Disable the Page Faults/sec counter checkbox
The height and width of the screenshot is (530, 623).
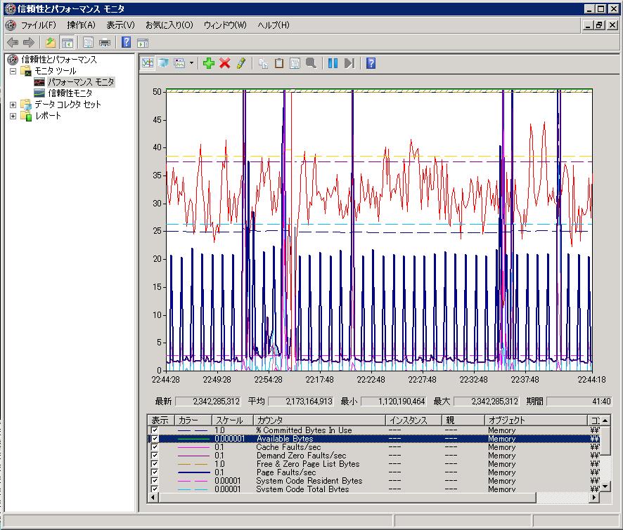click(155, 472)
